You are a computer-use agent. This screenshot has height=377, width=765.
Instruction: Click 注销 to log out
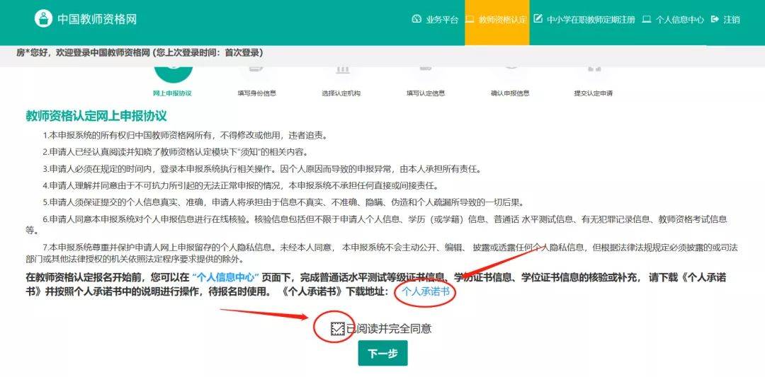click(725, 20)
